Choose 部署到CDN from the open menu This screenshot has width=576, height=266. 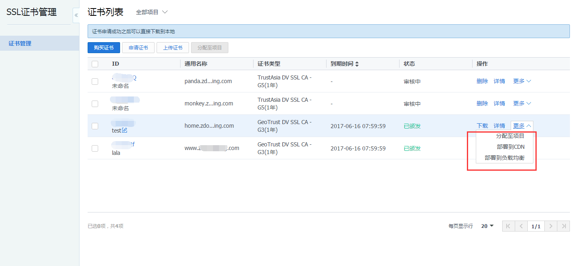[x=510, y=147]
